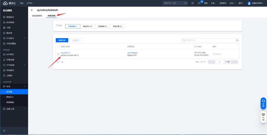Screen dimensions: 267x135
Task: Open the 支持 floating support button
Action: click(263, 103)
